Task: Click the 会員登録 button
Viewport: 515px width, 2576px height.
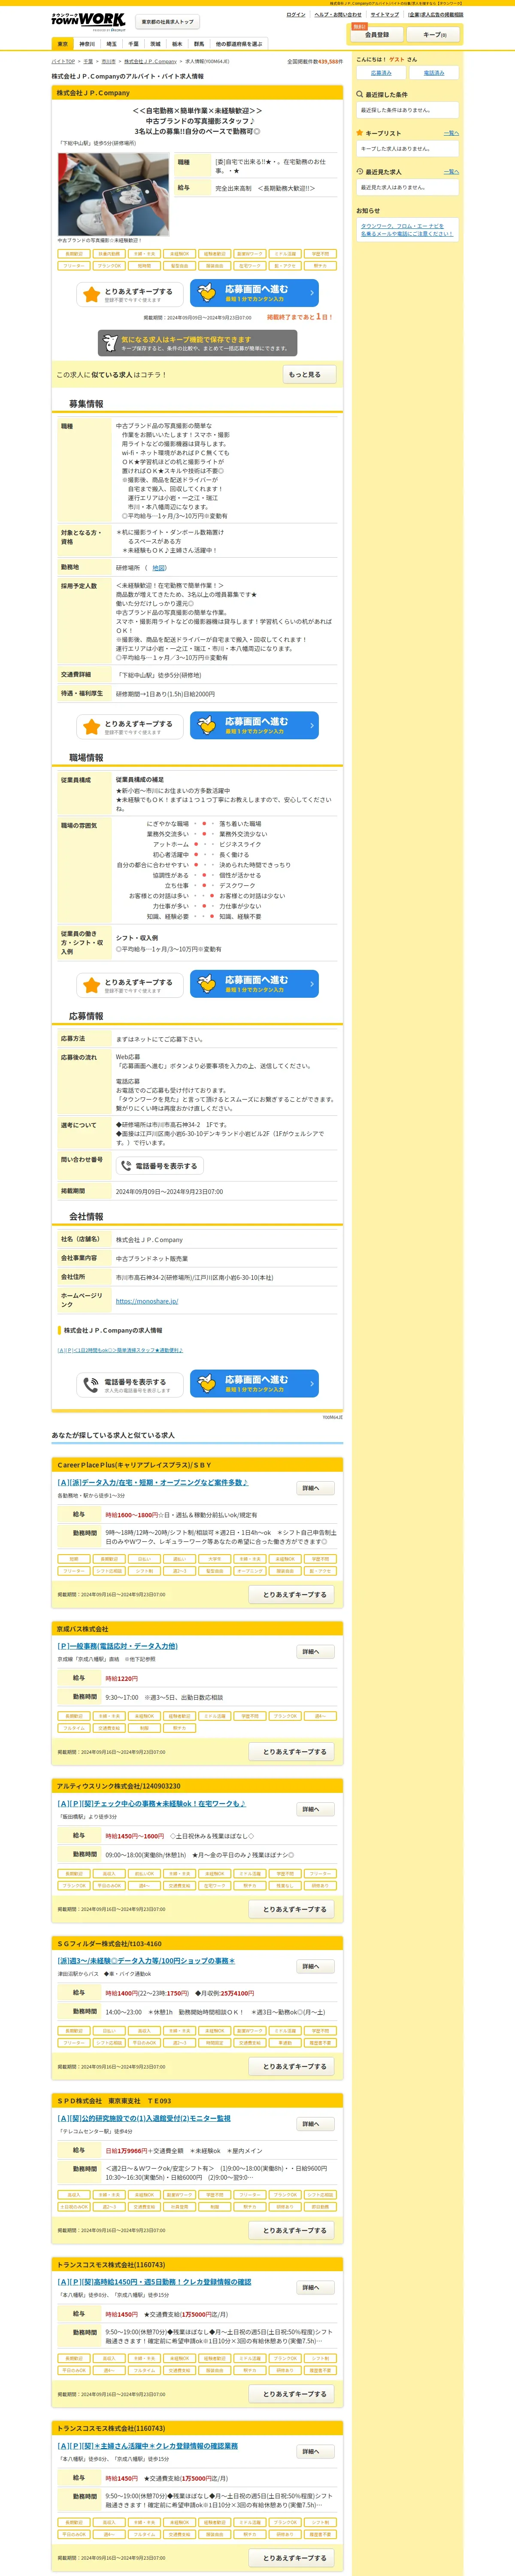Action: pyautogui.click(x=377, y=34)
